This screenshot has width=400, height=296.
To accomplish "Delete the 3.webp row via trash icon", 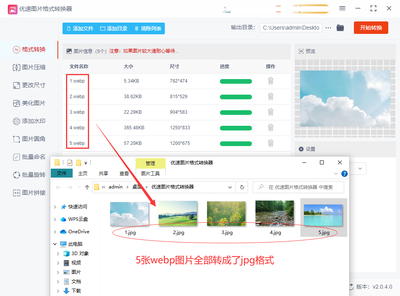I will [x=271, y=112].
